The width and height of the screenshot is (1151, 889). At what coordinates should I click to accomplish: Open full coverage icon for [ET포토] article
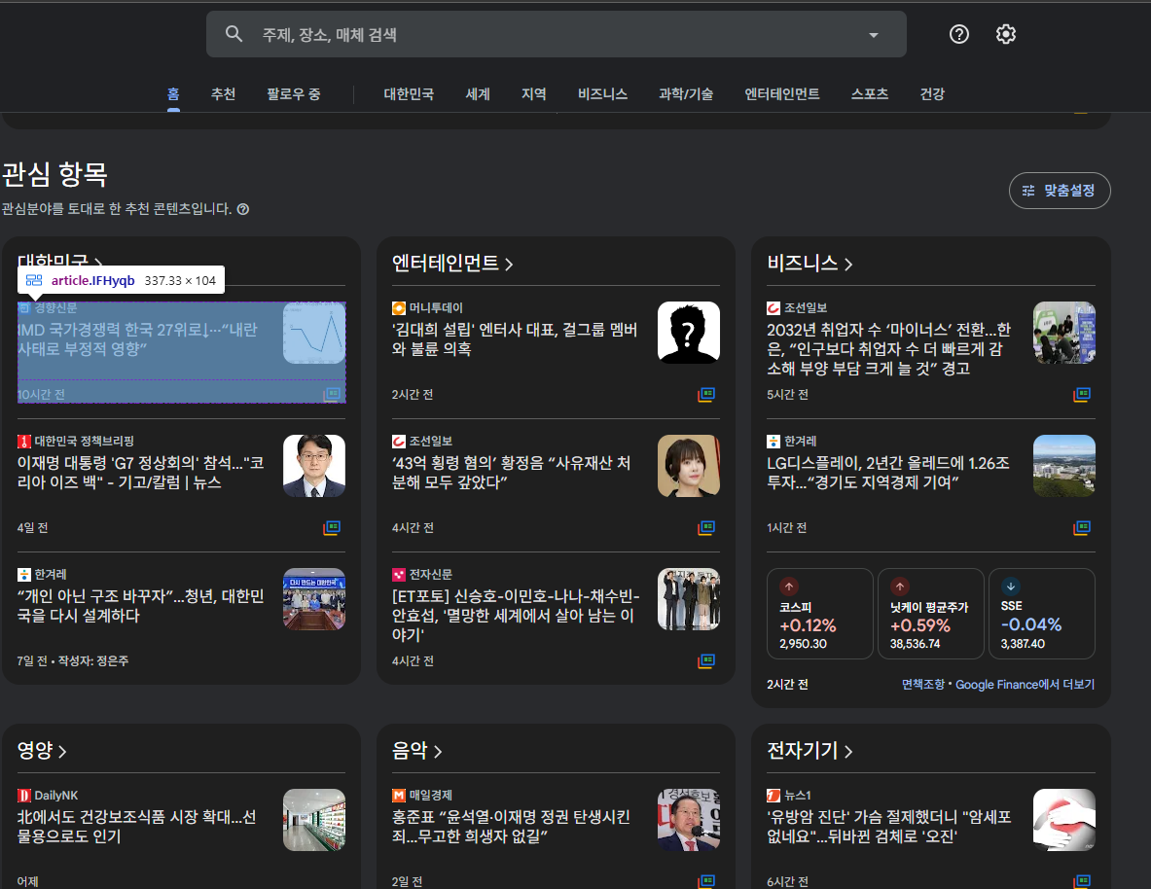pos(706,660)
